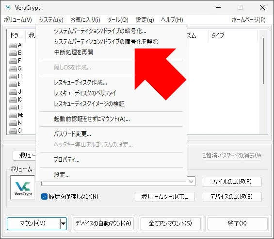The image size is (274, 239).
Task: Select drive M: icon in list
Action: 13,115
